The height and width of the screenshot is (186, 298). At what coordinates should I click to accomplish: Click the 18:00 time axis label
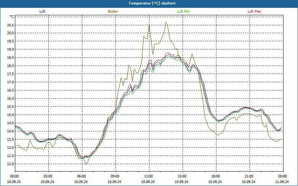[x=216, y=176]
